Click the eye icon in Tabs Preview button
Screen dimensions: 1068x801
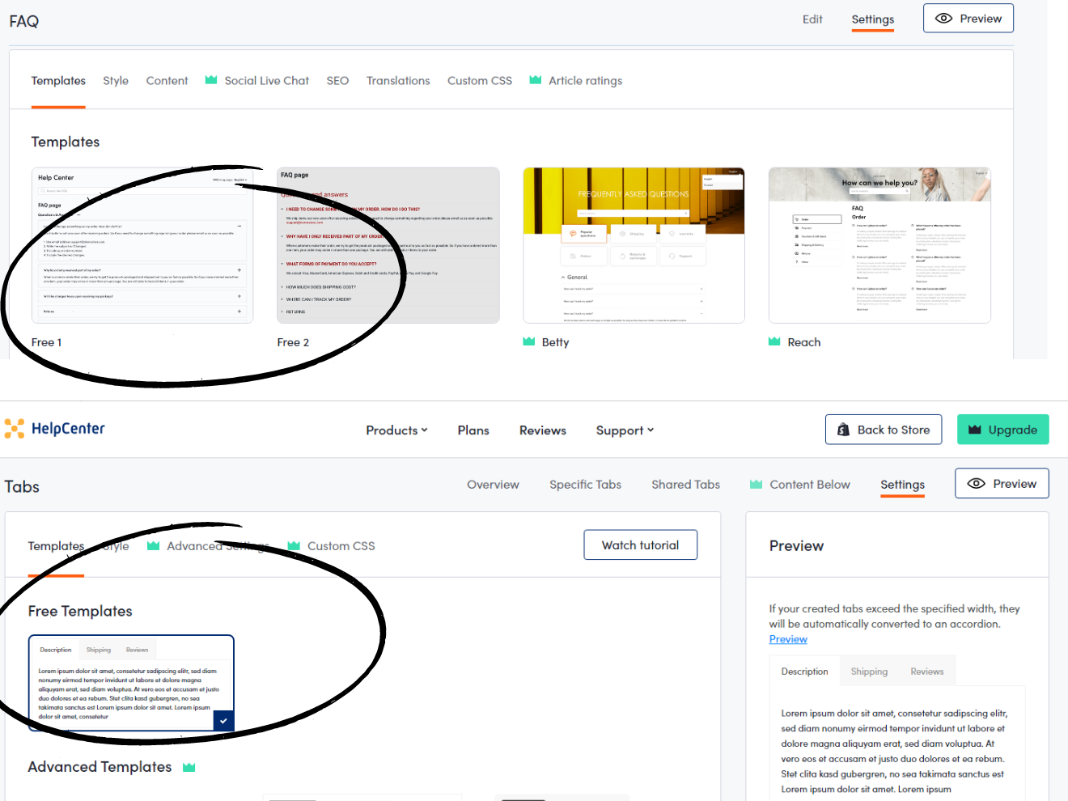click(977, 484)
